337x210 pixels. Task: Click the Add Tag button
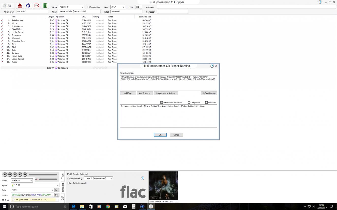pyautogui.click(x=128, y=93)
